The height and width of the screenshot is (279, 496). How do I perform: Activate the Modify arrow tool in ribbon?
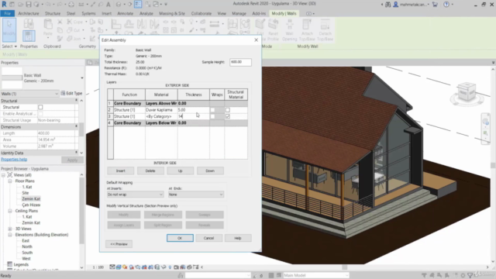(9, 29)
